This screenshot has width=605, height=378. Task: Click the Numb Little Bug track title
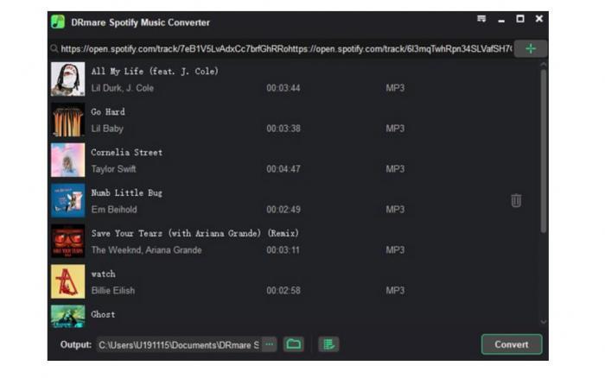pyautogui.click(x=126, y=193)
